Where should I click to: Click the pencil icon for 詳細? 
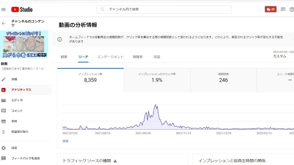(3, 79)
